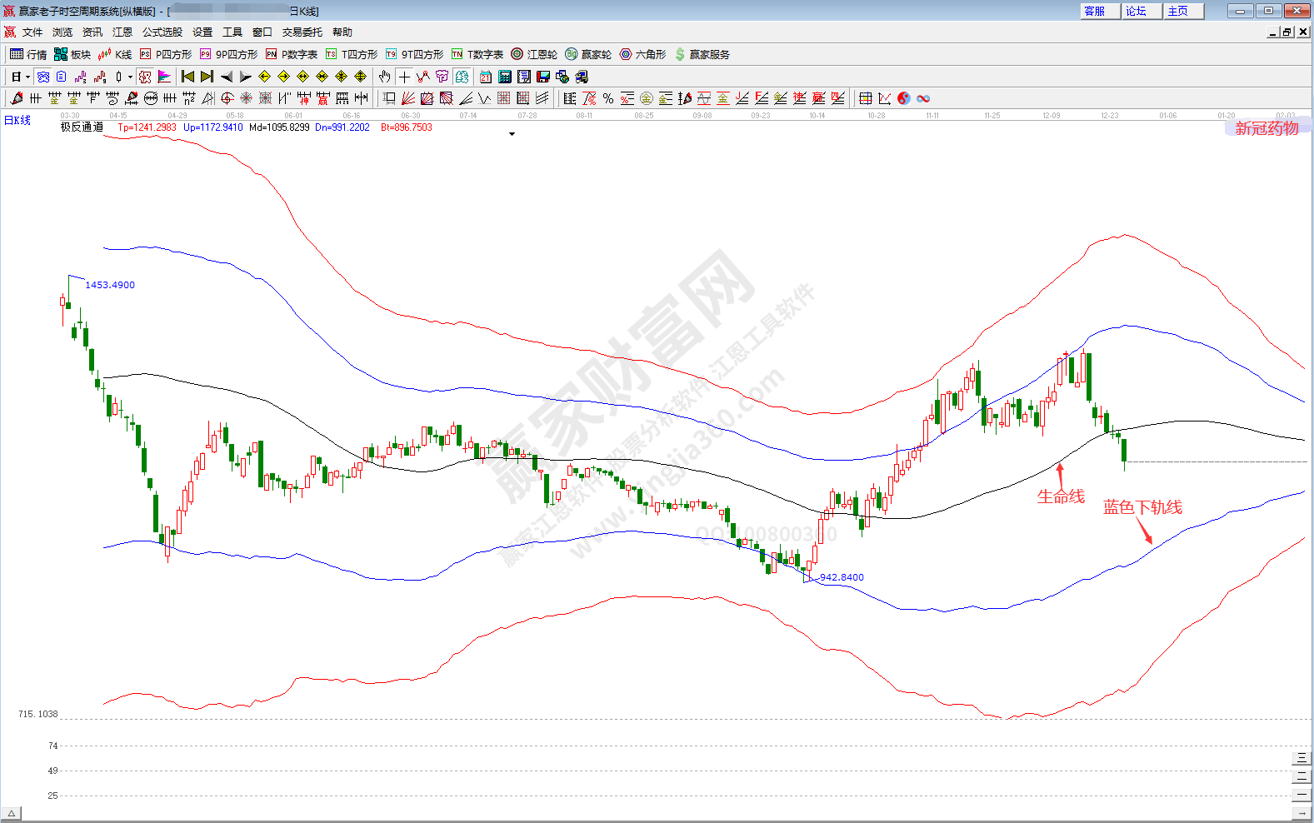Toggle the crosshair cursor button
The height and width of the screenshot is (823, 1314).
coord(404,77)
